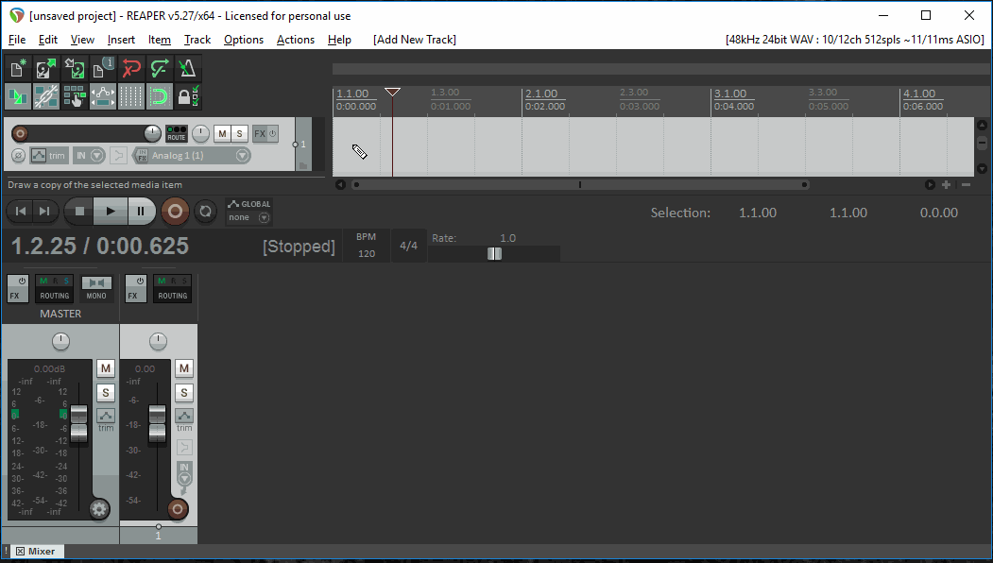This screenshot has width=993, height=563.
Task: Open the Item menu
Action: click(x=160, y=40)
